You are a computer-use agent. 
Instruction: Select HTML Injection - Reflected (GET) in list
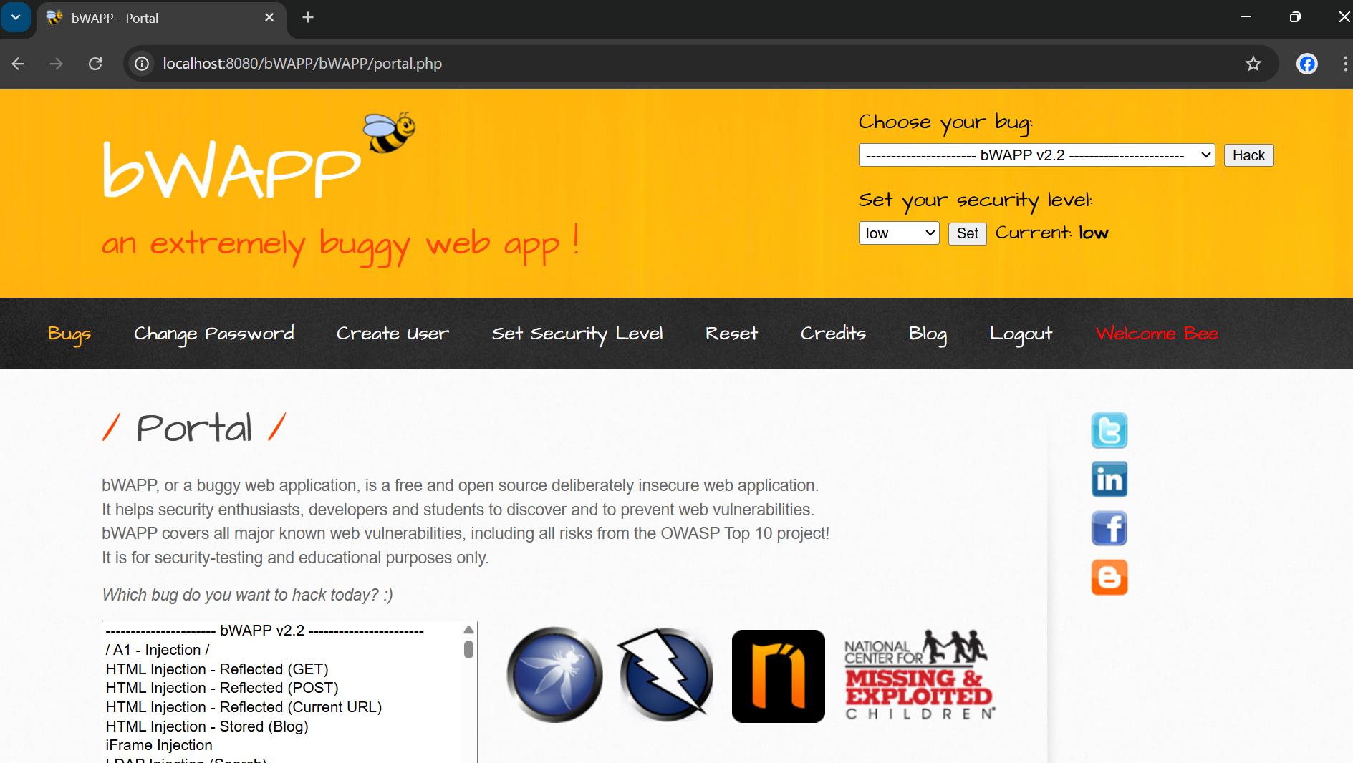(217, 669)
